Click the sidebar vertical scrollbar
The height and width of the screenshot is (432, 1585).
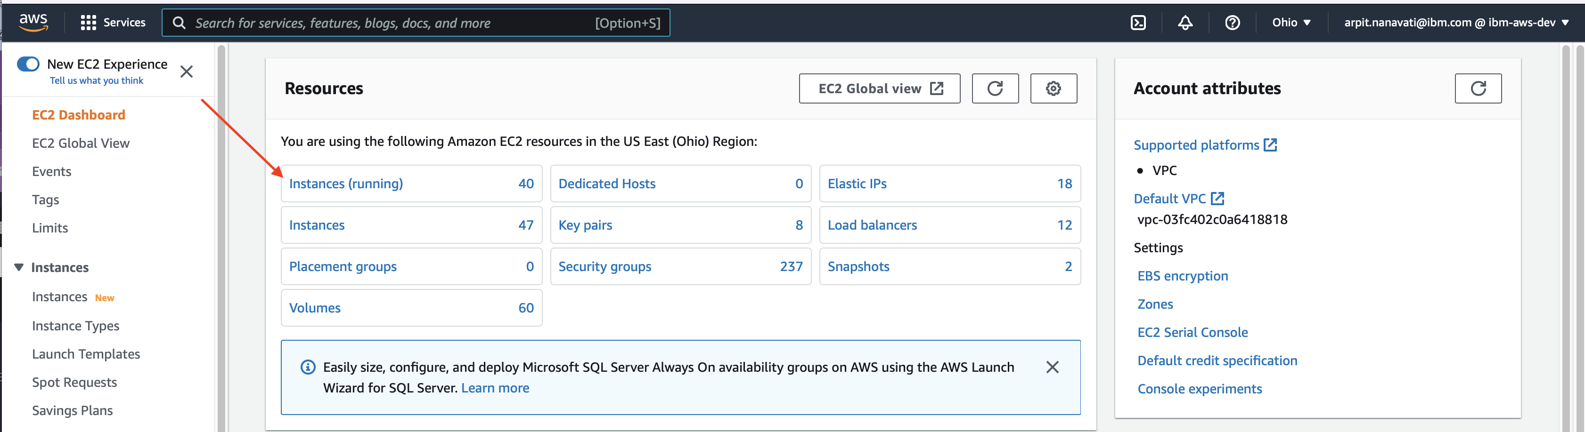[x=221, y=237]
